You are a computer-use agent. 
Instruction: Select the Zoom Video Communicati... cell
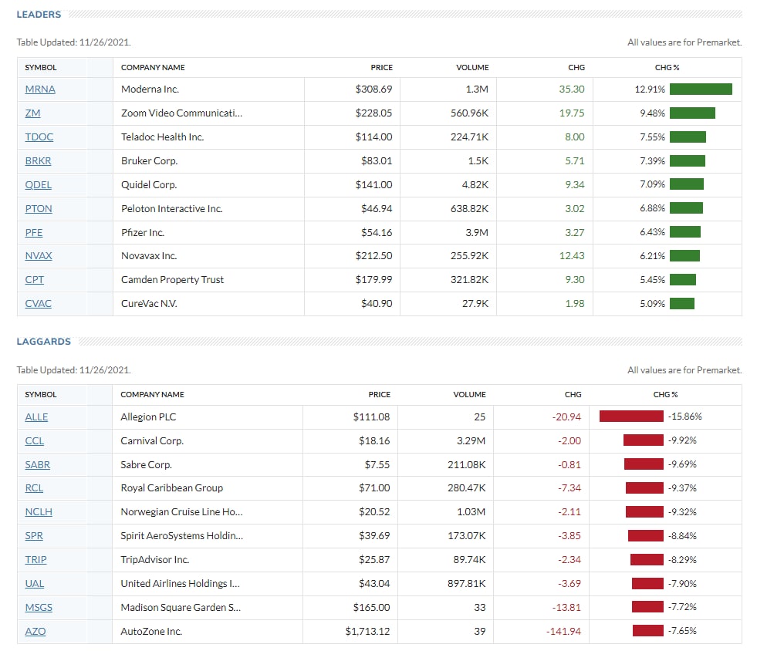click(181, 113)
